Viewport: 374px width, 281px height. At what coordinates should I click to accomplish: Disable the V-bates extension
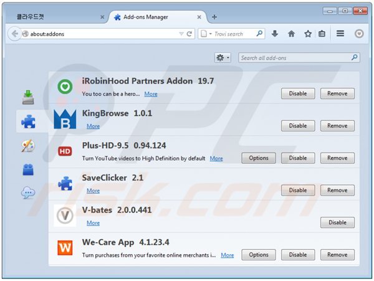tap(337, 222)
